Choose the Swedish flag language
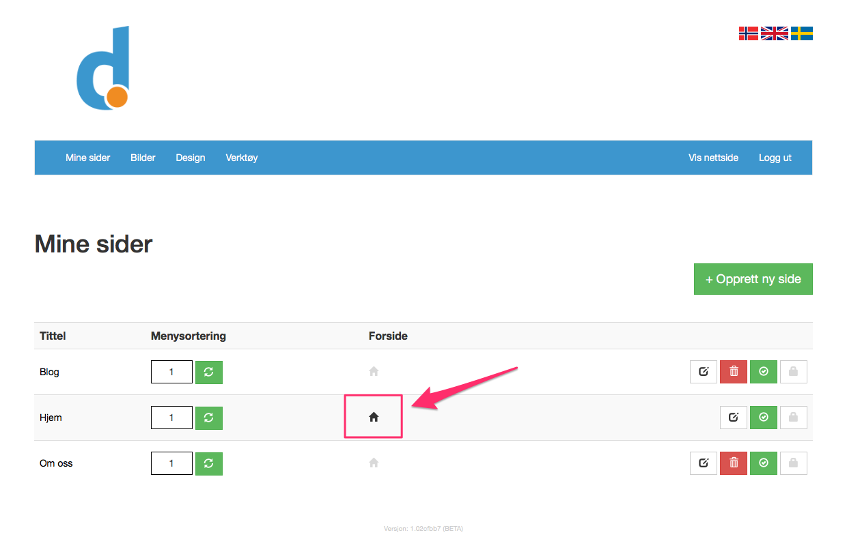This screenshot has height=554, width=847. pyautogui.click(x=802, y=33)
